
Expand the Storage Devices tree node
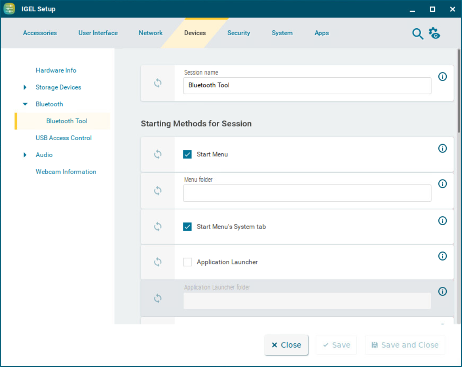(25, 87)
